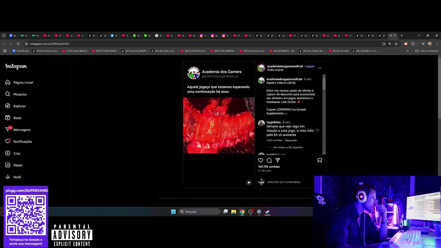The image size is (441, 248).
Task: Click the red Dante's Inferno video
Action: click(x=219, y=125)
